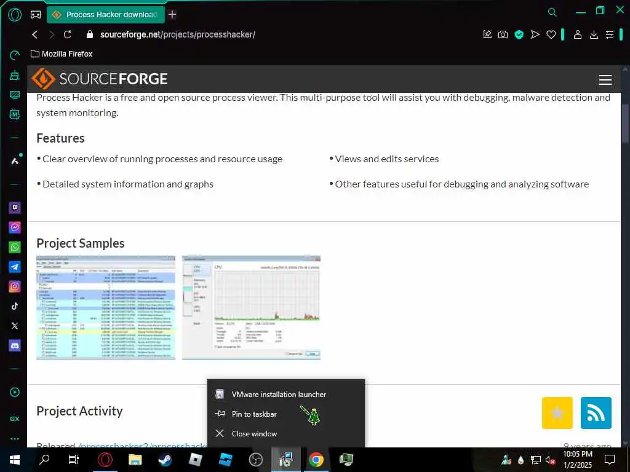Take a snapshot with camera icon
This screenshot has width=630, height=472.
(503, 34)
